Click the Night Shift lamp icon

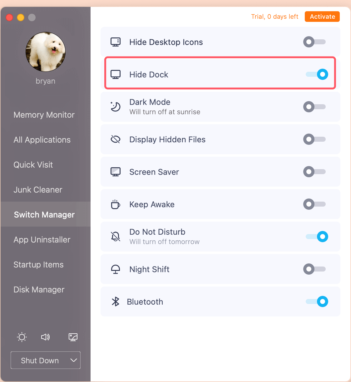[116, 269]
